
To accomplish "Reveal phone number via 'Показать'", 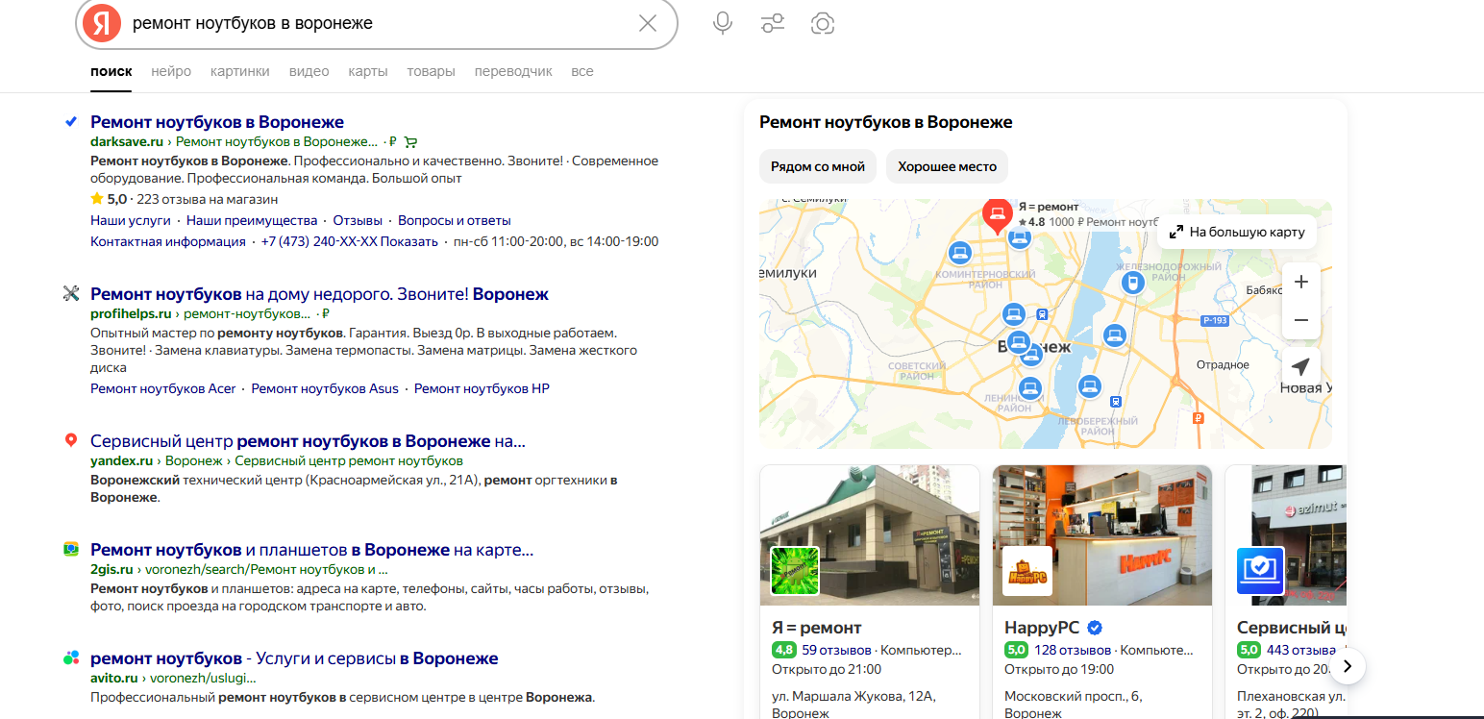I will coord(409,241).
